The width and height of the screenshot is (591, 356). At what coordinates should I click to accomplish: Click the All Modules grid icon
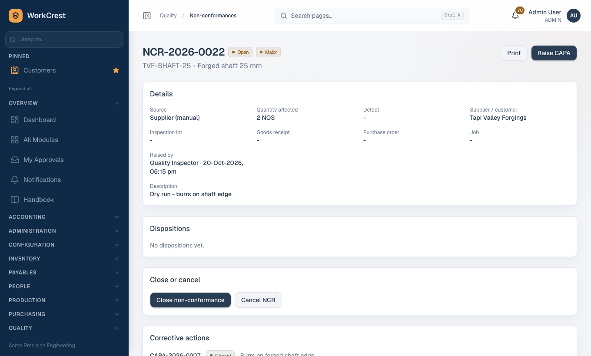click(15, 140)
